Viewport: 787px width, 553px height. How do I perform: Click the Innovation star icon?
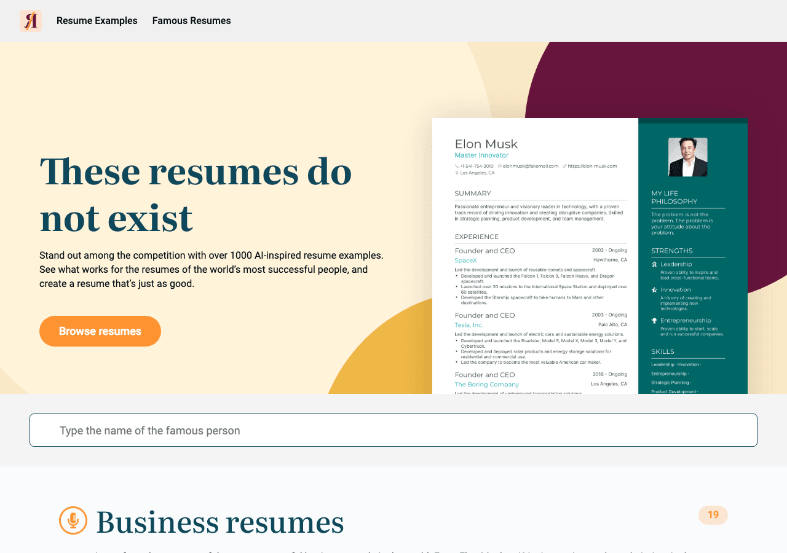point(654,290)
